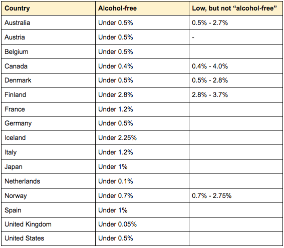
Task: Click the Low, but not alcohol-free header
Action: click(236, 8)
